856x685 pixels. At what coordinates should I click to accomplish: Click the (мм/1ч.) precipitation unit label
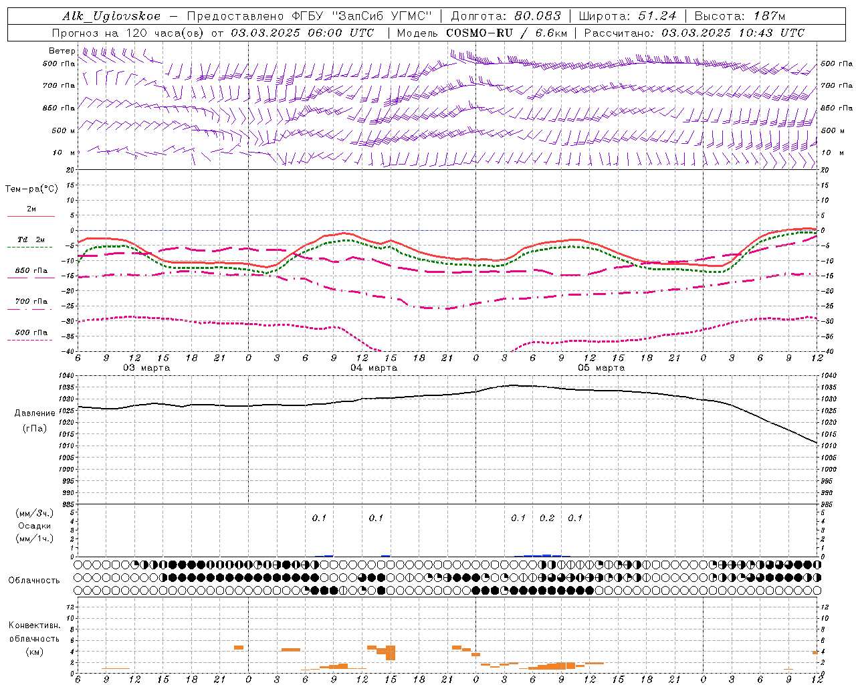(35, 539)
